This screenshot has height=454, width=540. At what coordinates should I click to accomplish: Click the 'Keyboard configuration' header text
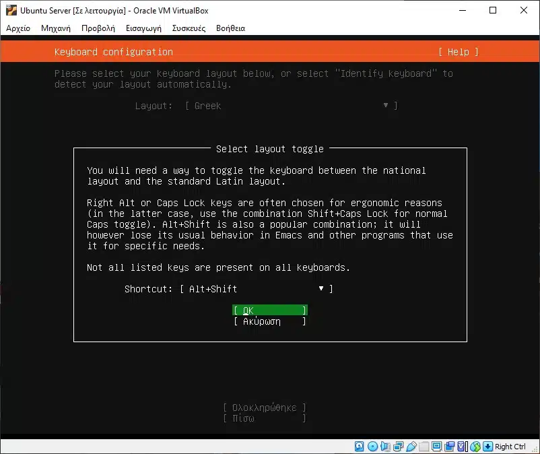click(114, 52)
